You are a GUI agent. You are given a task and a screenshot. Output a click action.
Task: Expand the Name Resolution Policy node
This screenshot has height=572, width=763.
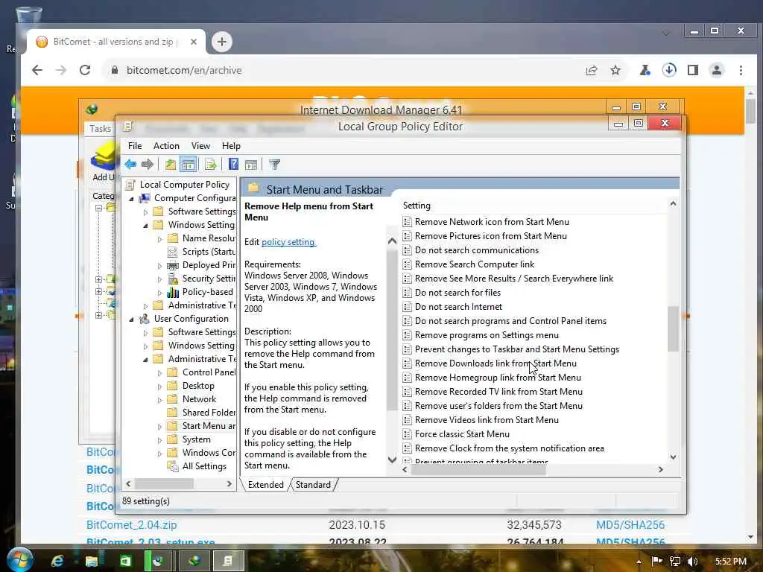[x=159, y=239]
